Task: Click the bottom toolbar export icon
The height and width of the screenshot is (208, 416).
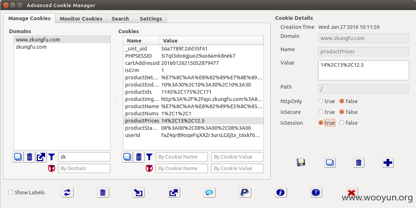Action: coord(174,192)
